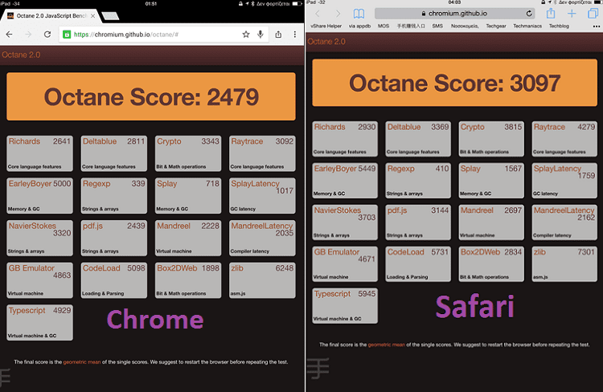
Task: Click the green lock icon in Chrome's address bar
Action: pyautogui.click(x=67, y=35)
